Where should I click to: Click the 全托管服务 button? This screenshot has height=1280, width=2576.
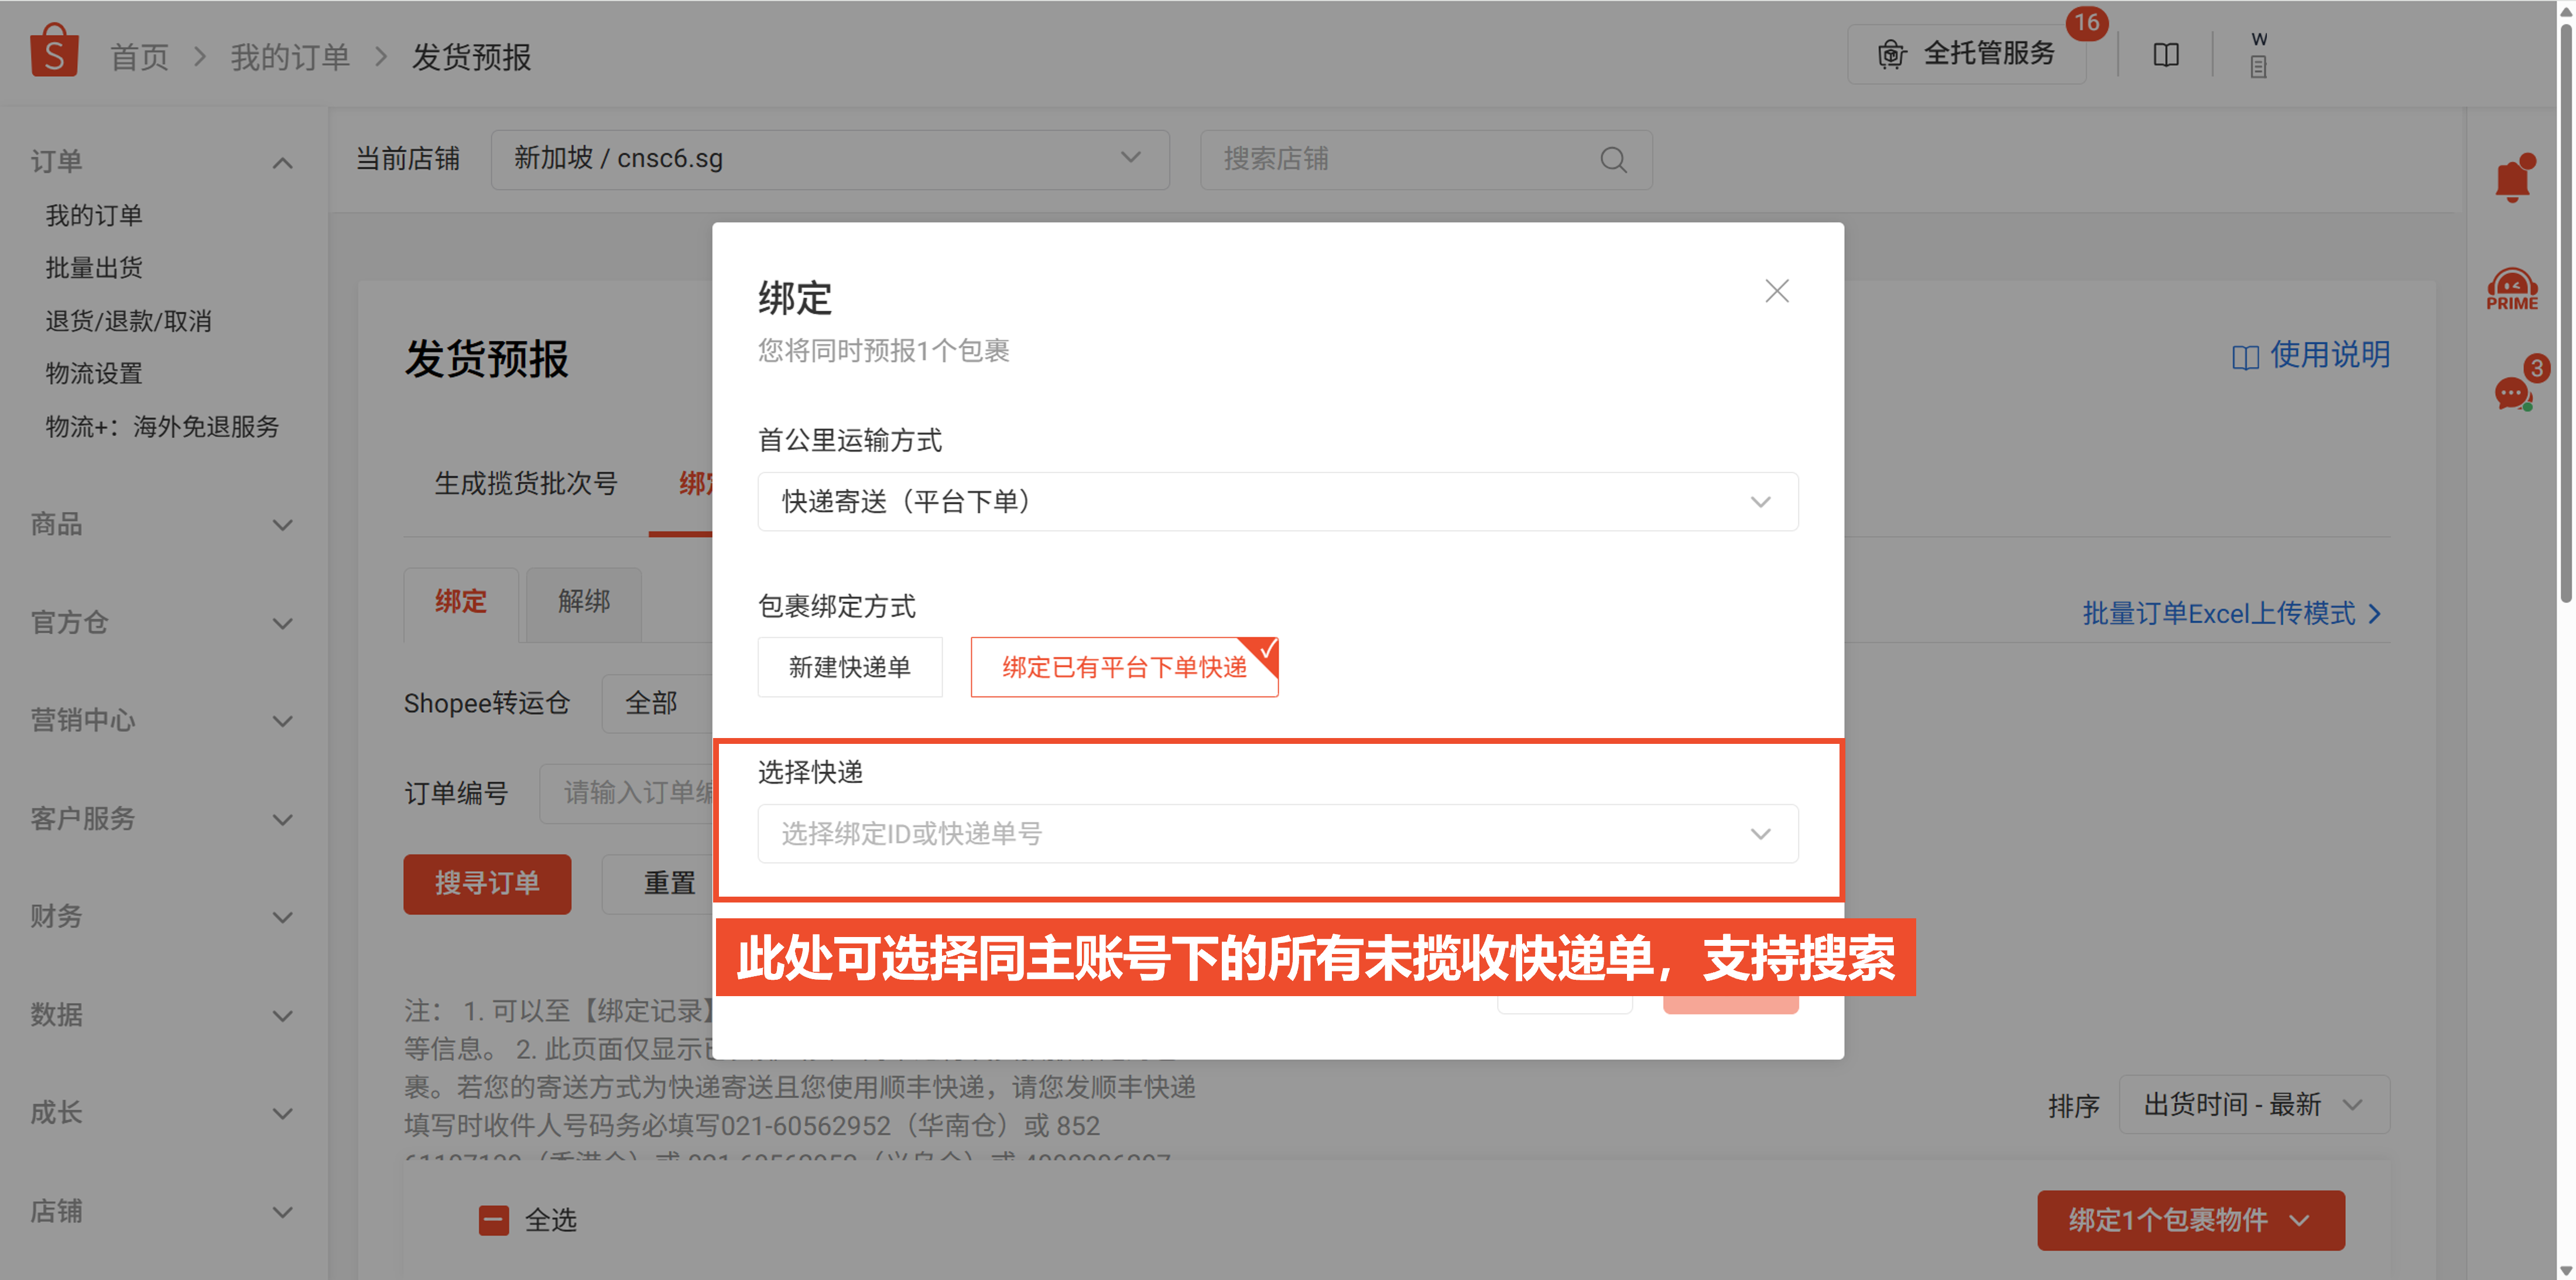click(1966, 54)
